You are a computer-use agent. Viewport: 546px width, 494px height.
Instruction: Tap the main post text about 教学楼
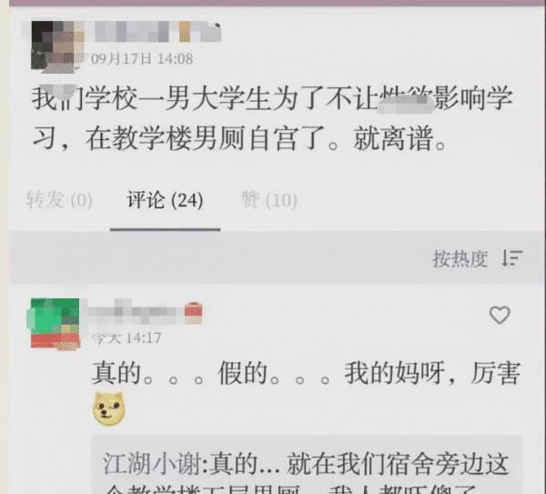272,118
